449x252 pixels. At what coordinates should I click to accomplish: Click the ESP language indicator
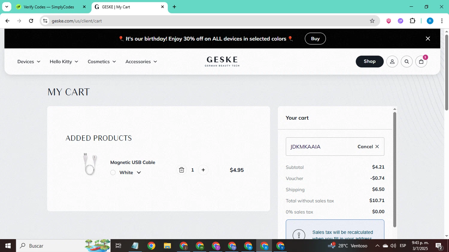[x=403, y=246]
